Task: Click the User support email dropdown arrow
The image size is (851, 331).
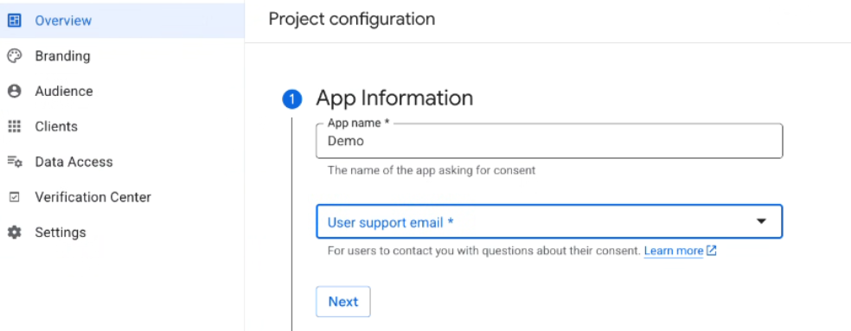Action: [x=761, y=221]
